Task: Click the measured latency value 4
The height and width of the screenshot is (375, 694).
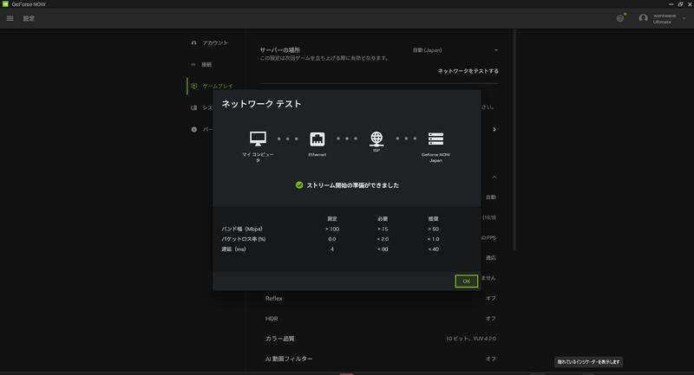Action: [332, 249]
